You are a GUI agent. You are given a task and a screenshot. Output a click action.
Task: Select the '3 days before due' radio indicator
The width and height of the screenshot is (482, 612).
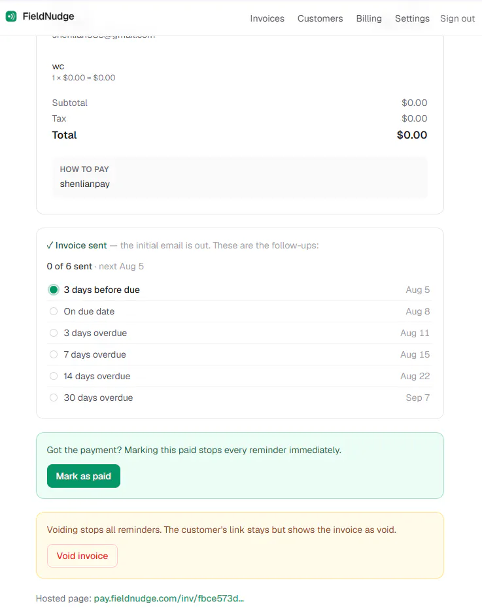[x=54, y=290]
